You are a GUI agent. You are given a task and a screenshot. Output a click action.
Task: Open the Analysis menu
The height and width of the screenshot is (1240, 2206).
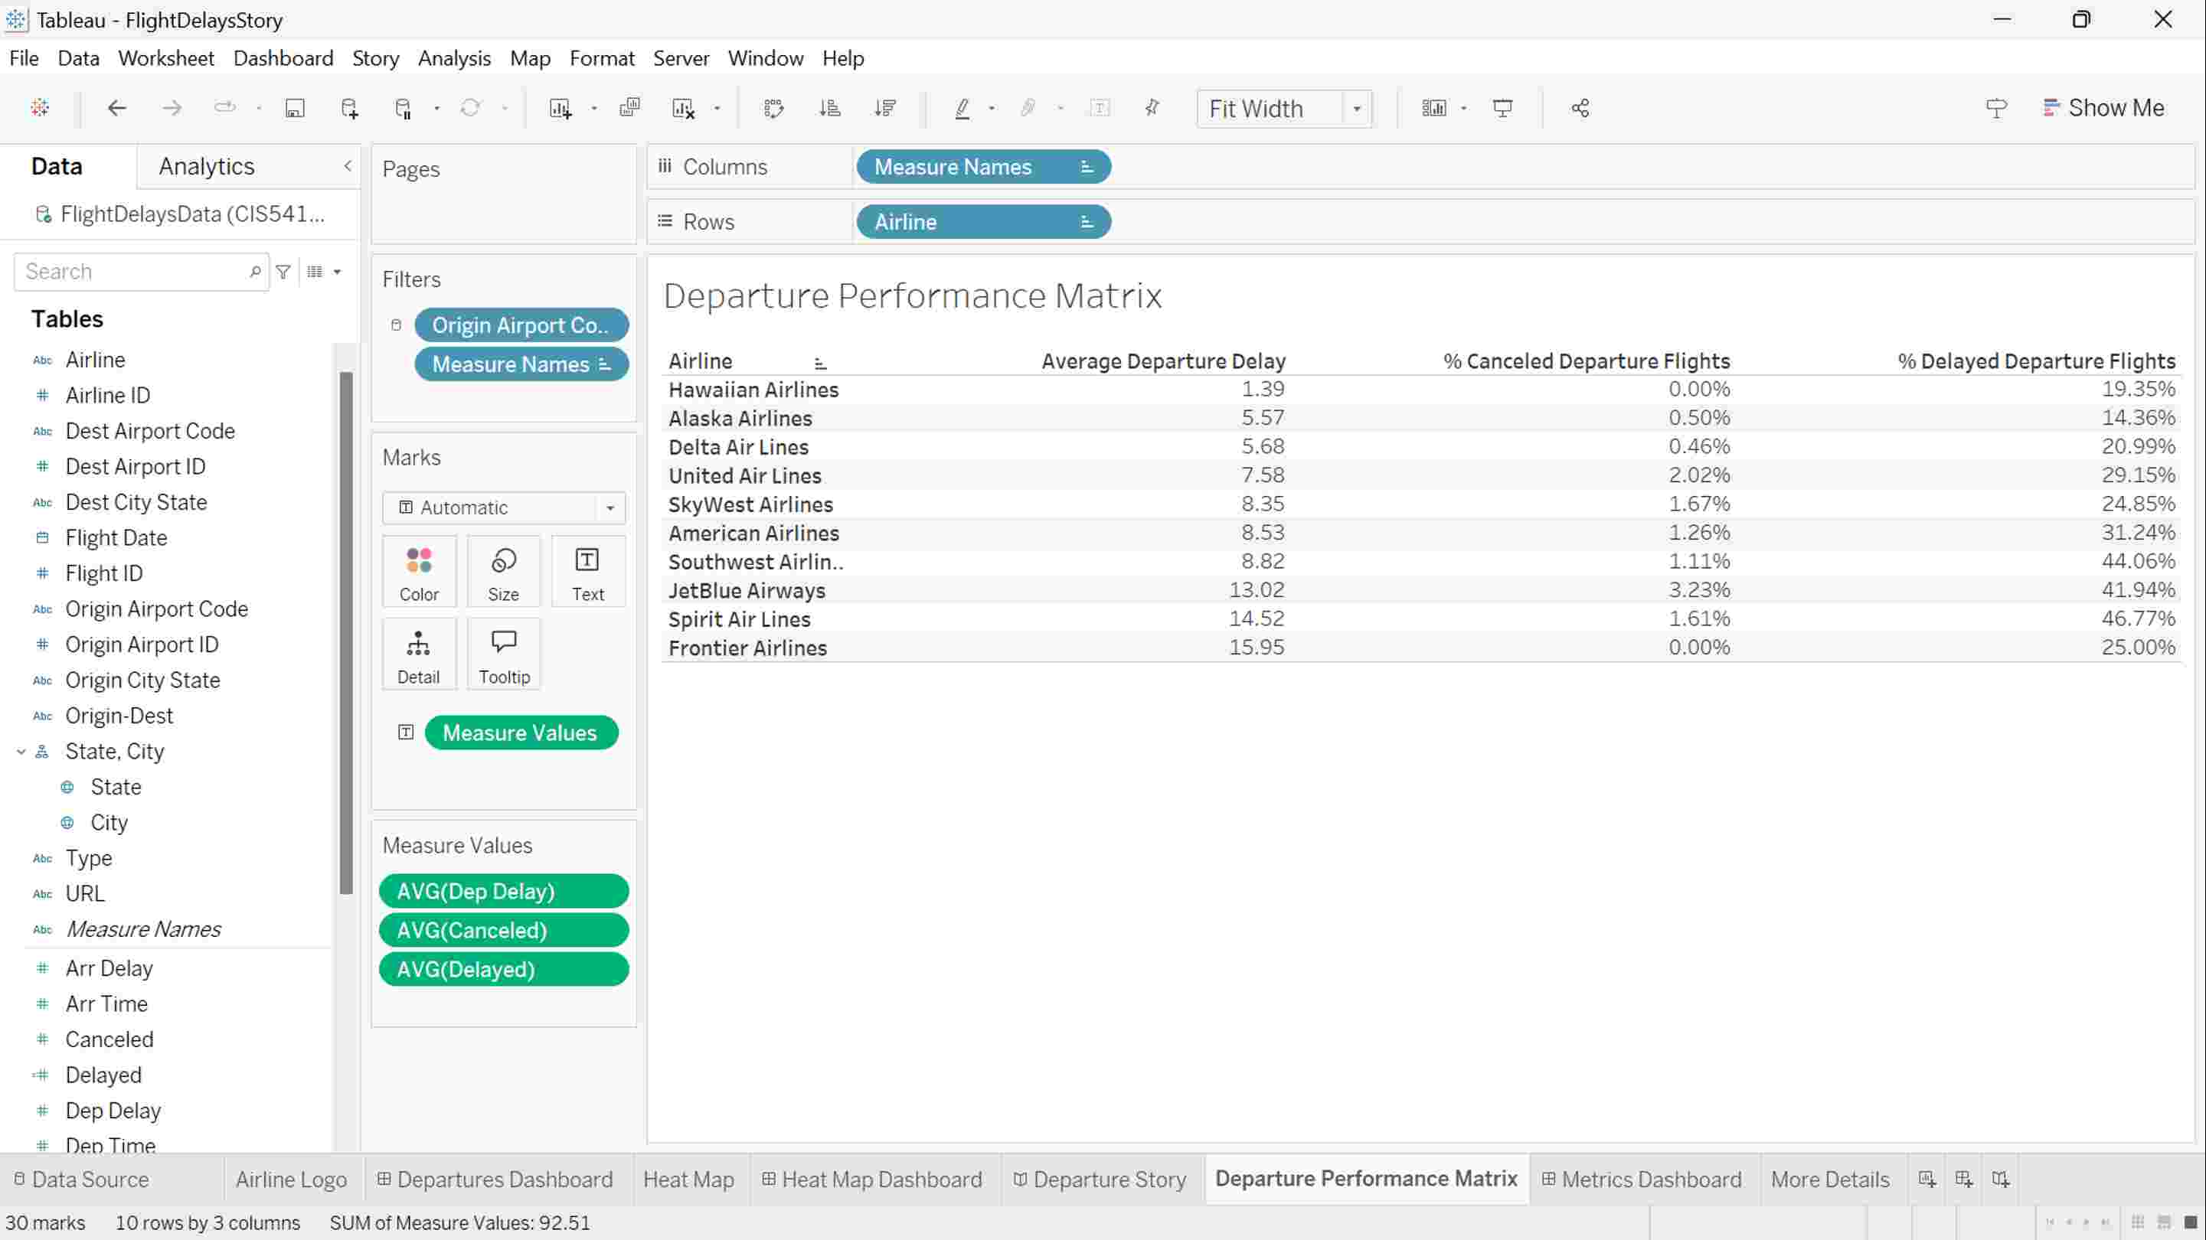tap(454, 58)
